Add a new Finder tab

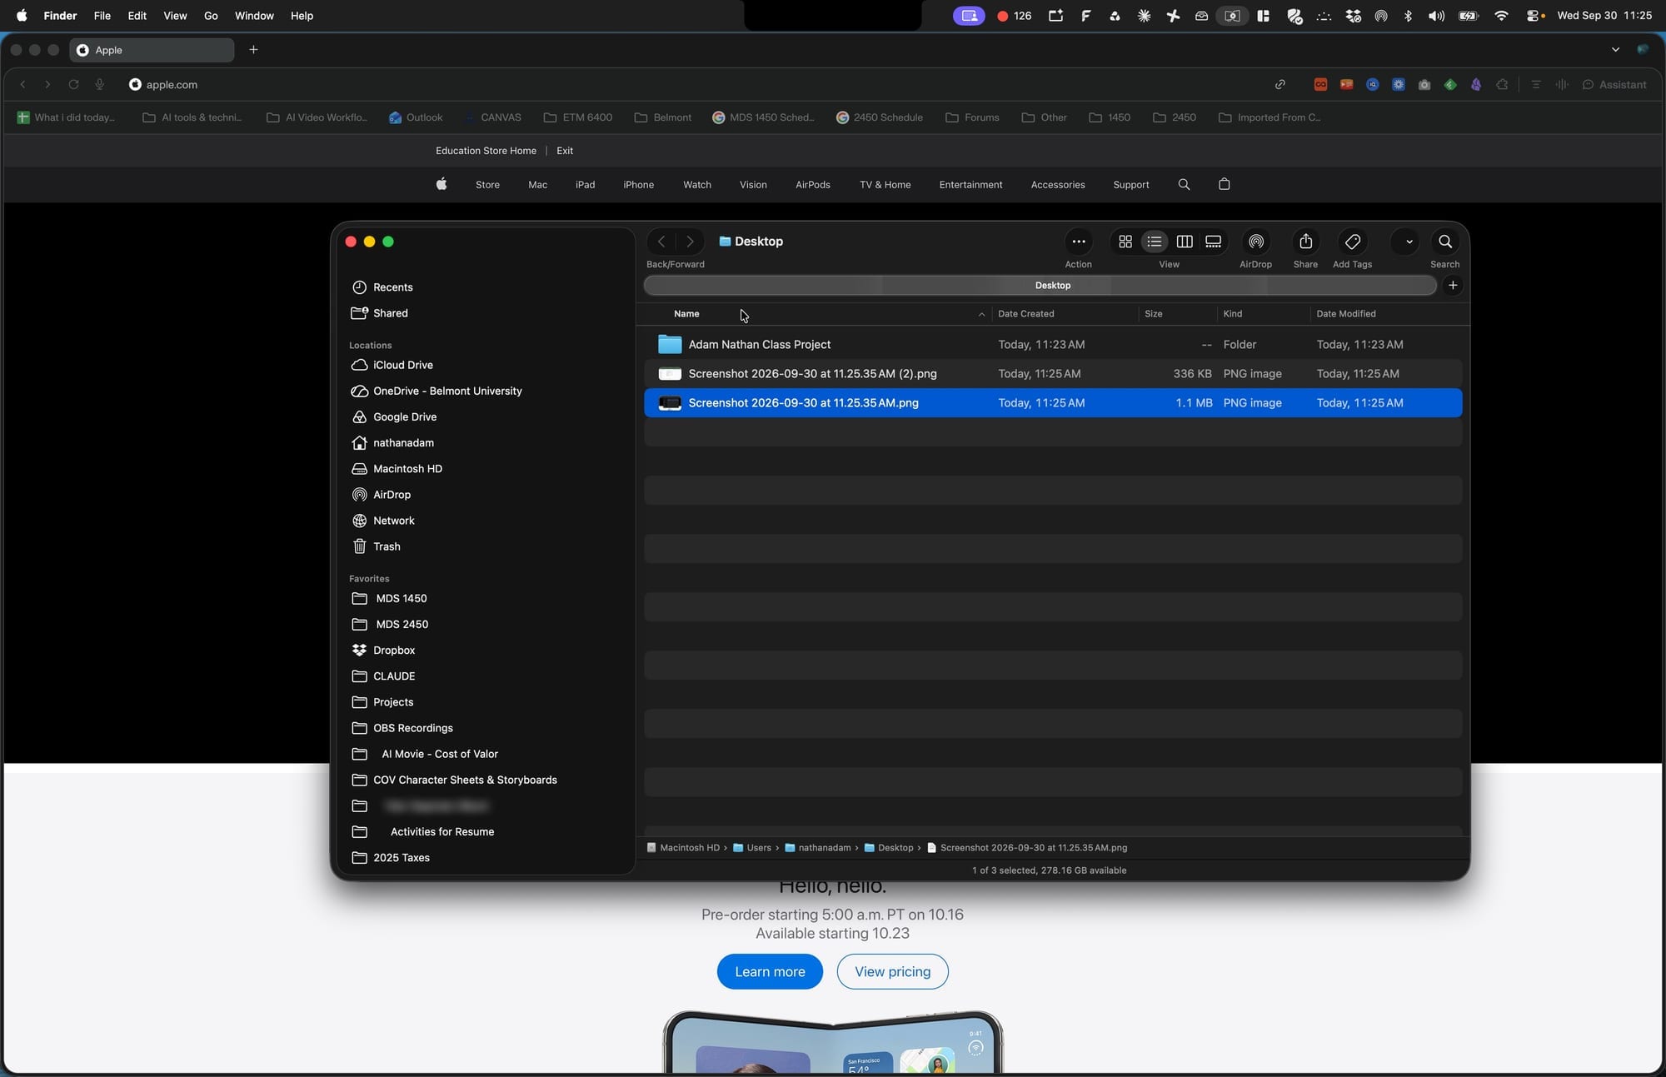click(x=1453, y=285)
